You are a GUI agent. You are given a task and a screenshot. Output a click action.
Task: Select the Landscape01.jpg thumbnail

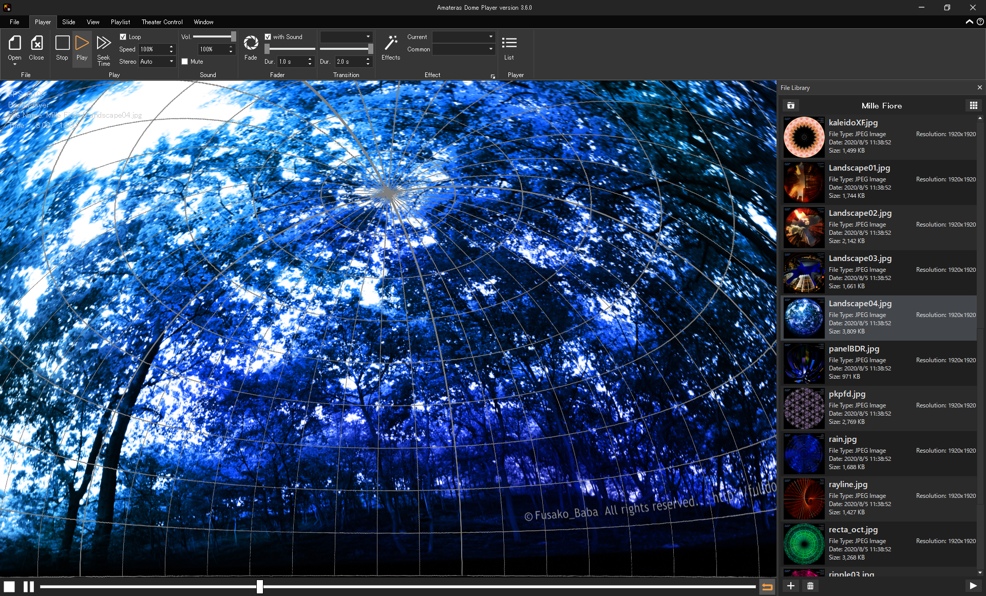coord(804,182)
